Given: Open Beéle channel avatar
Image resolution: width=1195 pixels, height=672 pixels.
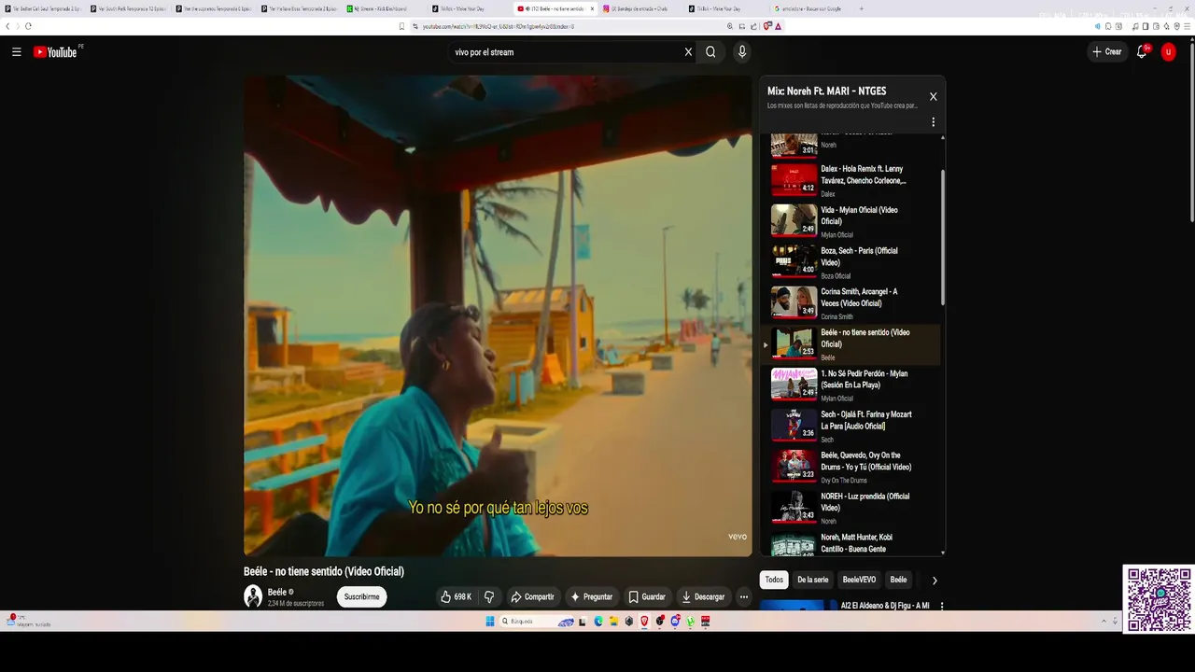Looking at the screenshot, I should [253, 596].
